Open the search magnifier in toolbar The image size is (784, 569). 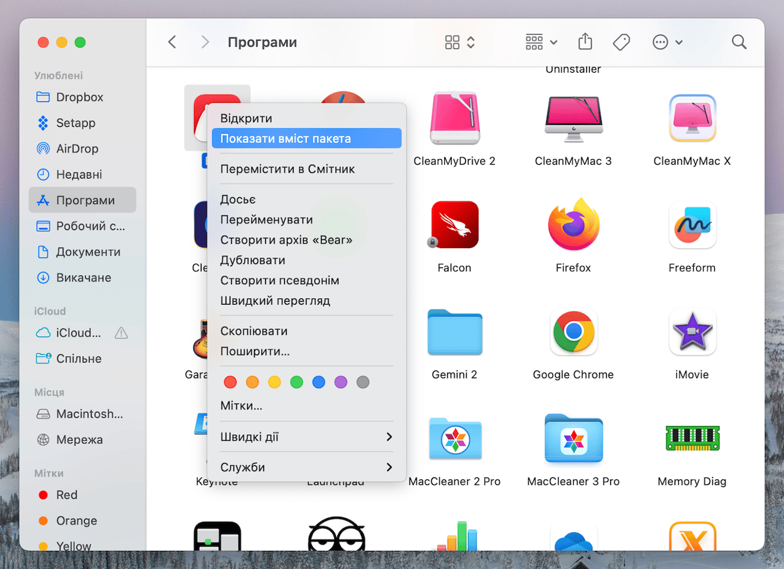pos(740,42)
